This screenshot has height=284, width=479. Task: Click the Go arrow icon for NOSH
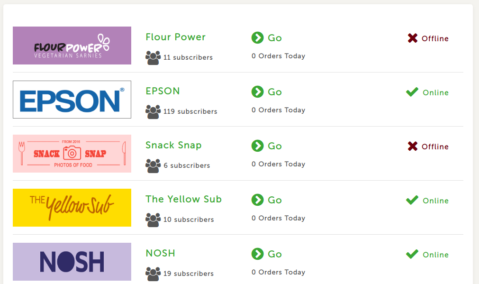258,254
